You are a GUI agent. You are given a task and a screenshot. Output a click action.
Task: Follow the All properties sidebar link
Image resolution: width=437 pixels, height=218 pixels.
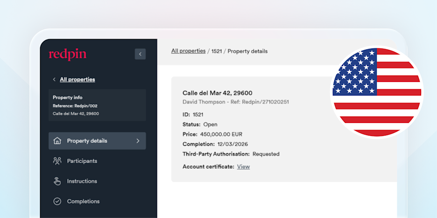pos(77,80)
